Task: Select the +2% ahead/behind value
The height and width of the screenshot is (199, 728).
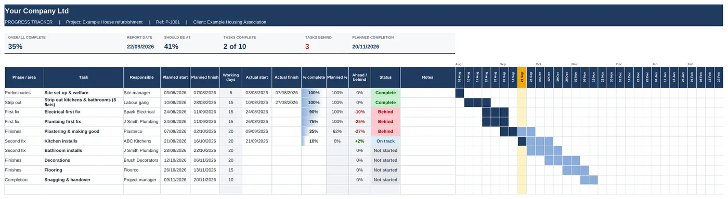Action: click(x=359, y=141)
